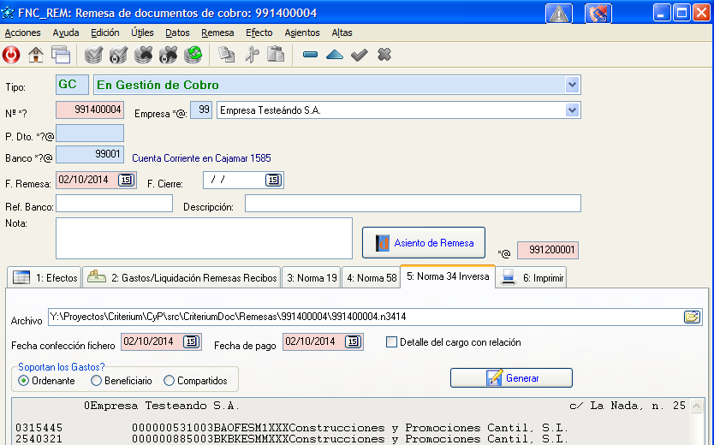Click the asiento number field 991200001
The image size is (714, 445).
pyautogui.click(x=548, y=250)
